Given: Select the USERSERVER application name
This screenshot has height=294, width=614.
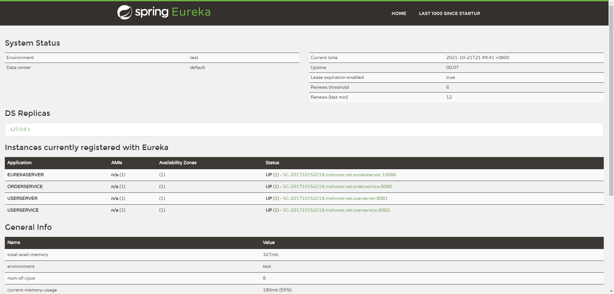Looking at the screenshot, I should pos(22,198).
